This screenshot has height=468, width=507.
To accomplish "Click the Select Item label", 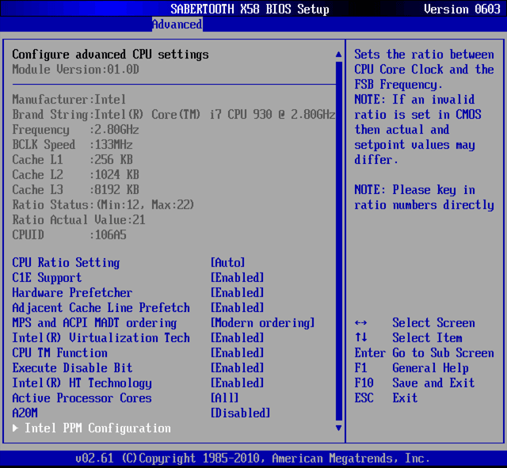I will coord(427,338).
